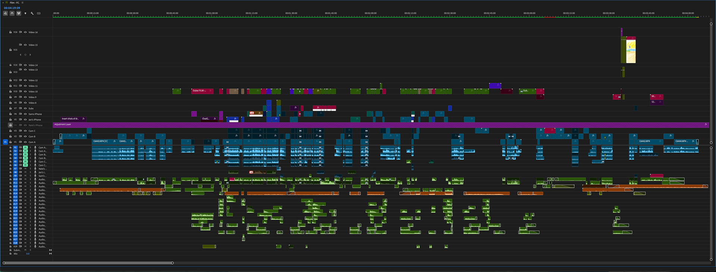716x272 pixels.
Task: Toggle lock on audio track A10
Action: pyautogui.click(x=10, y=179)
